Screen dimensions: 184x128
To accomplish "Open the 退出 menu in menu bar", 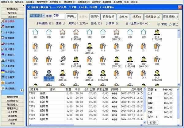I will pyautogui.click(x=134, y=2).
